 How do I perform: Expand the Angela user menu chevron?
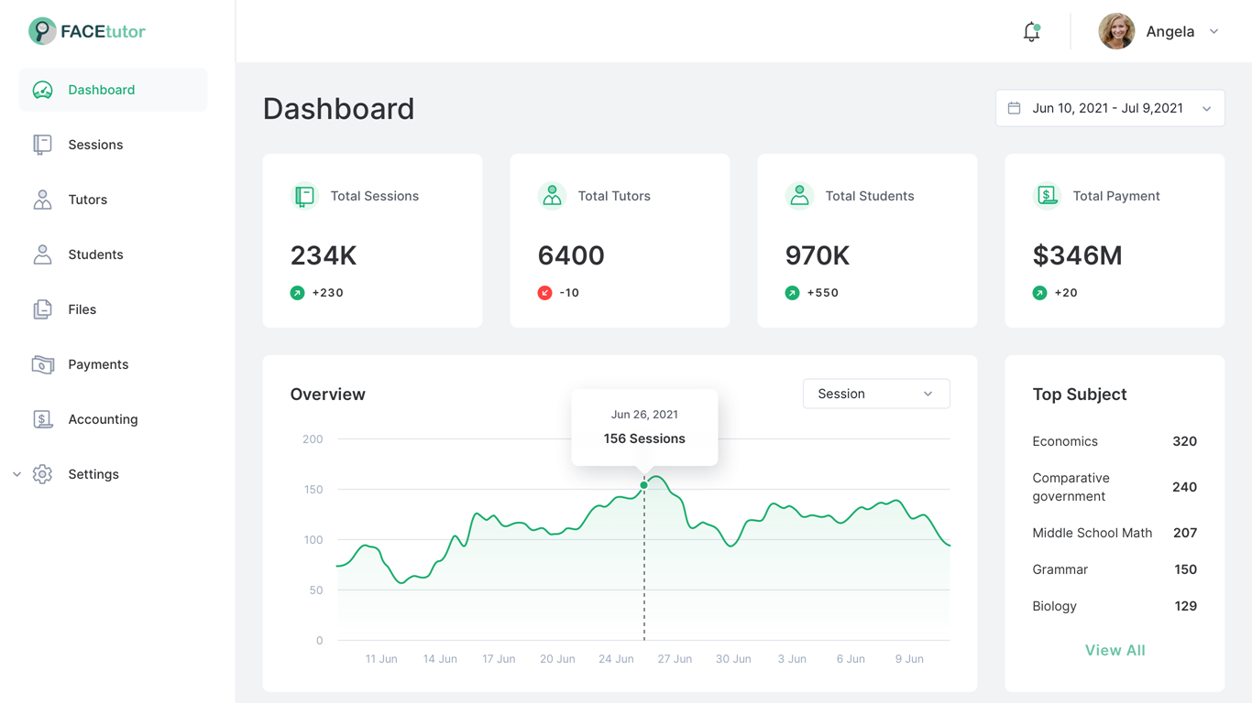[x=1214, y=32]
